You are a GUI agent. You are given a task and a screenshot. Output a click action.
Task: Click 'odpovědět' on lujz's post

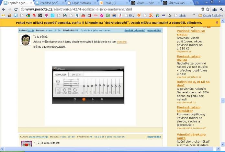point(154,30)
